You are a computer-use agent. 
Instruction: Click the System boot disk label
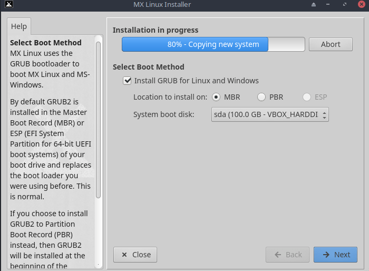(x=164, y=114)
